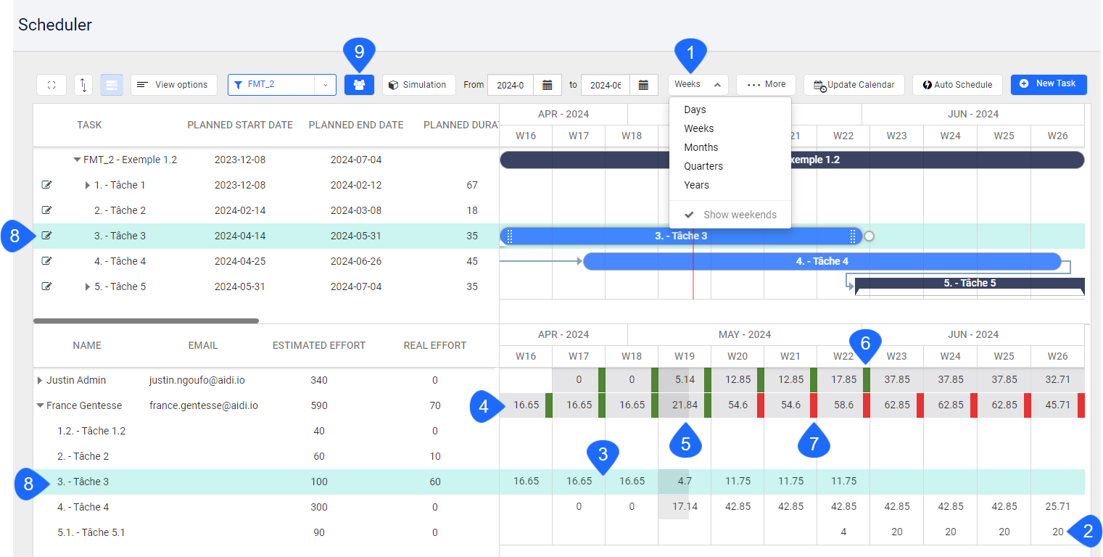Screen dimensions: 1103x557
Task: Edit Tâche 4 using its pencil icon
Action: click(47, 260)
